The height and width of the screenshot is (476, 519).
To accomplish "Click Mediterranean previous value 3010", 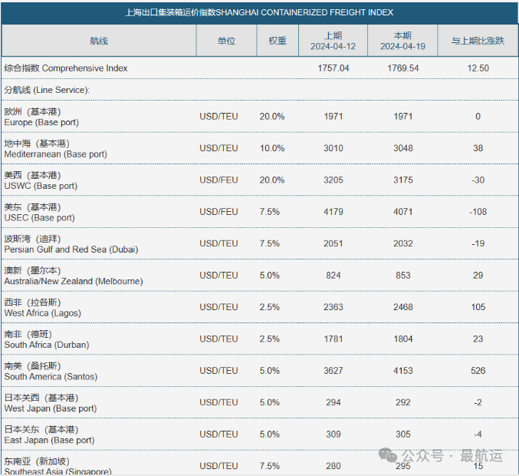I will coord(333,148).
